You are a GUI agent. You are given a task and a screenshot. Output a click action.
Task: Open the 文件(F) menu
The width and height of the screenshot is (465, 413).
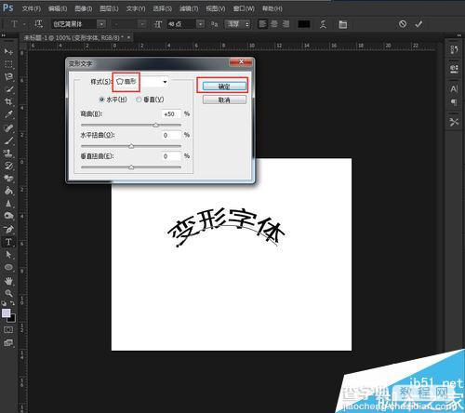click(32, 8)
